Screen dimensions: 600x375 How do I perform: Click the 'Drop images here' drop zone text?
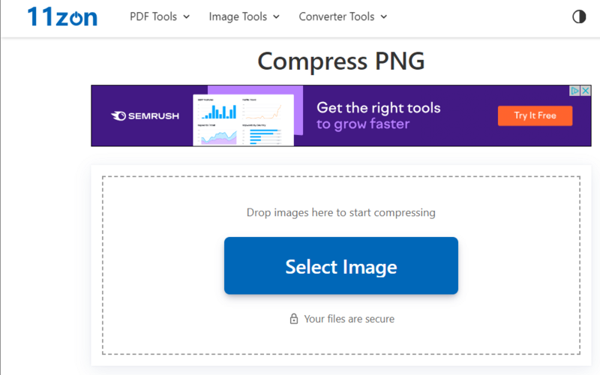click(341, 212)
